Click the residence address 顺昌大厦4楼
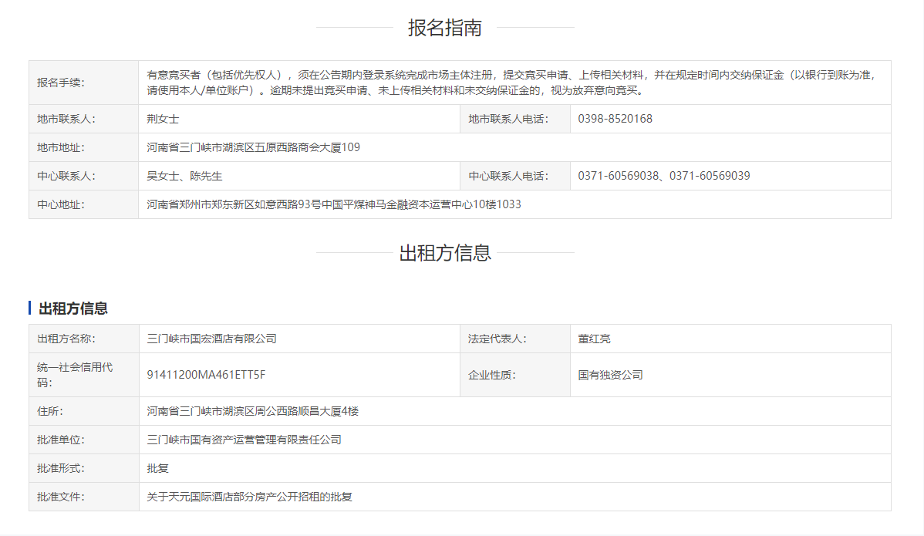924x536 pixels. click(252, 411)
